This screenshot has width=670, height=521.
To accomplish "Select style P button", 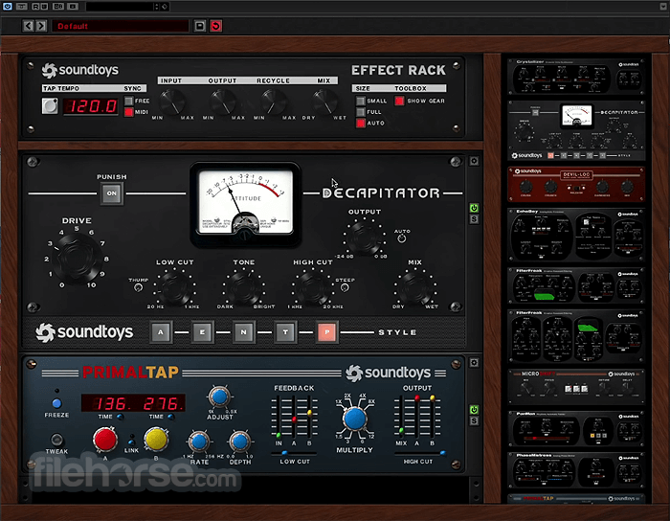I will pyautogui.click(x=327, y=332).
